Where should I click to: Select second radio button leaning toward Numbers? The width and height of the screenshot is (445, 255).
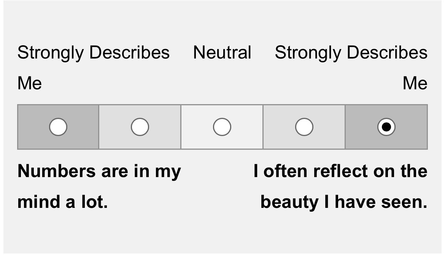[x=140, y=127]
